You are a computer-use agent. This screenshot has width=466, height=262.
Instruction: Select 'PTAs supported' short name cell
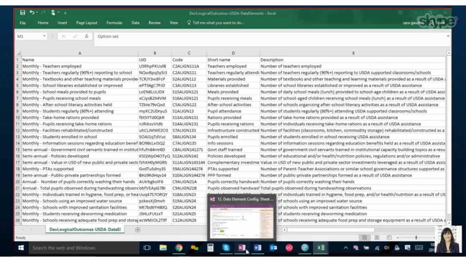233,169
